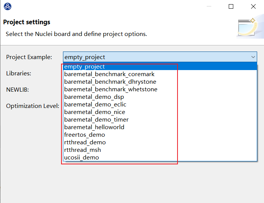Click the Project Example combo box field
The width and height of the screenshot is (264, 203).
[x=156, y=57]
